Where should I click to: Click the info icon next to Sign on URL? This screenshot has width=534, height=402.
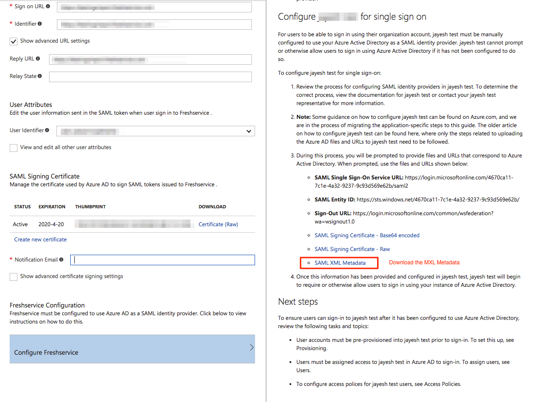(x=48, y=6)
